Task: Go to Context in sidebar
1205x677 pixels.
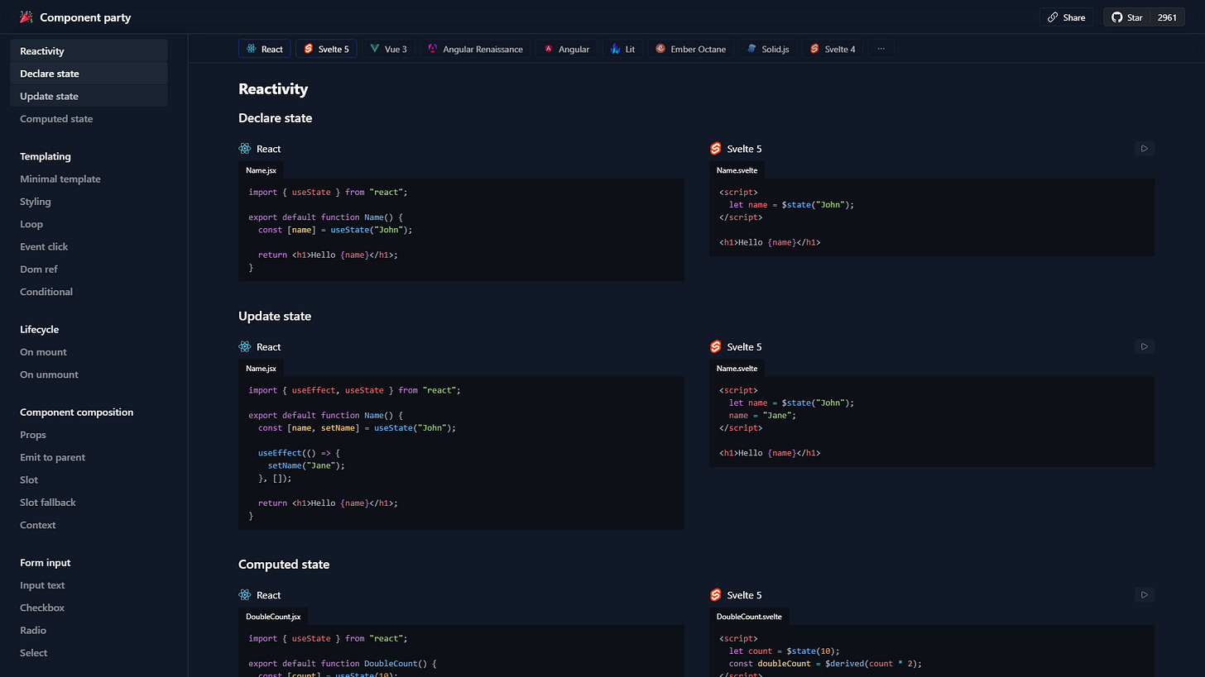Action: click(x=89, y=525)
